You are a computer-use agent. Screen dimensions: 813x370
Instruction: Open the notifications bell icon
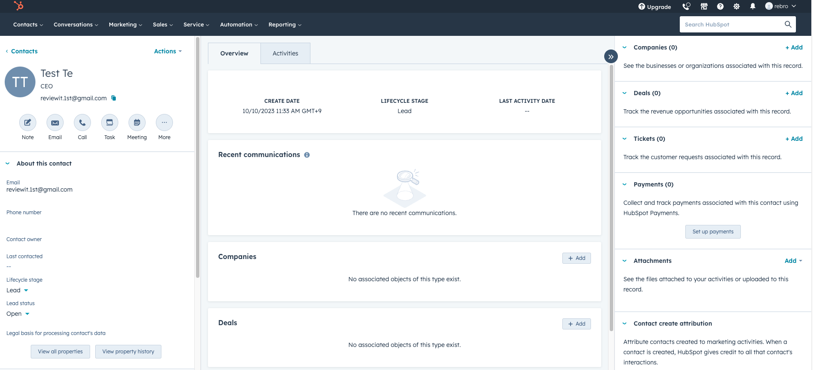pyautogui.click(x=753, y=6)
